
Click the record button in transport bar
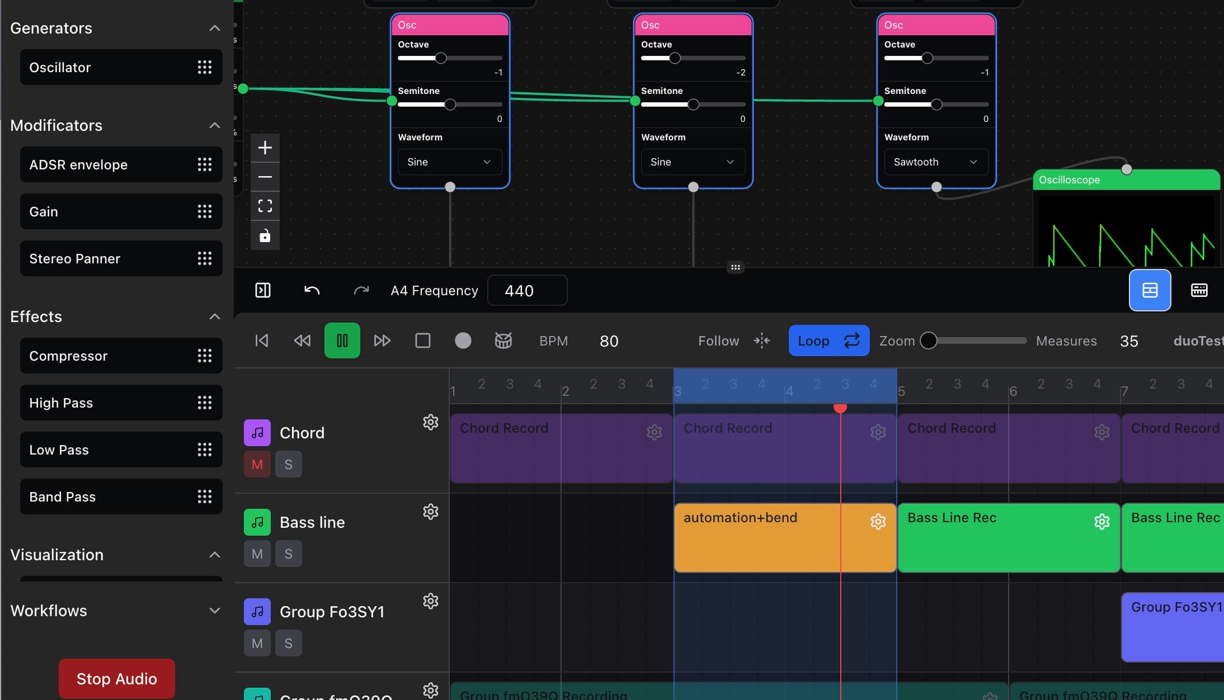pyautogui.click(x=463, y=340)
